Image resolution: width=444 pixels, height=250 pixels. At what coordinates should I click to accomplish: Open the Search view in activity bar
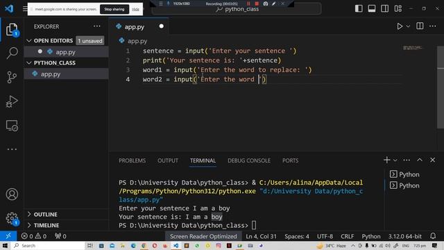12,53
